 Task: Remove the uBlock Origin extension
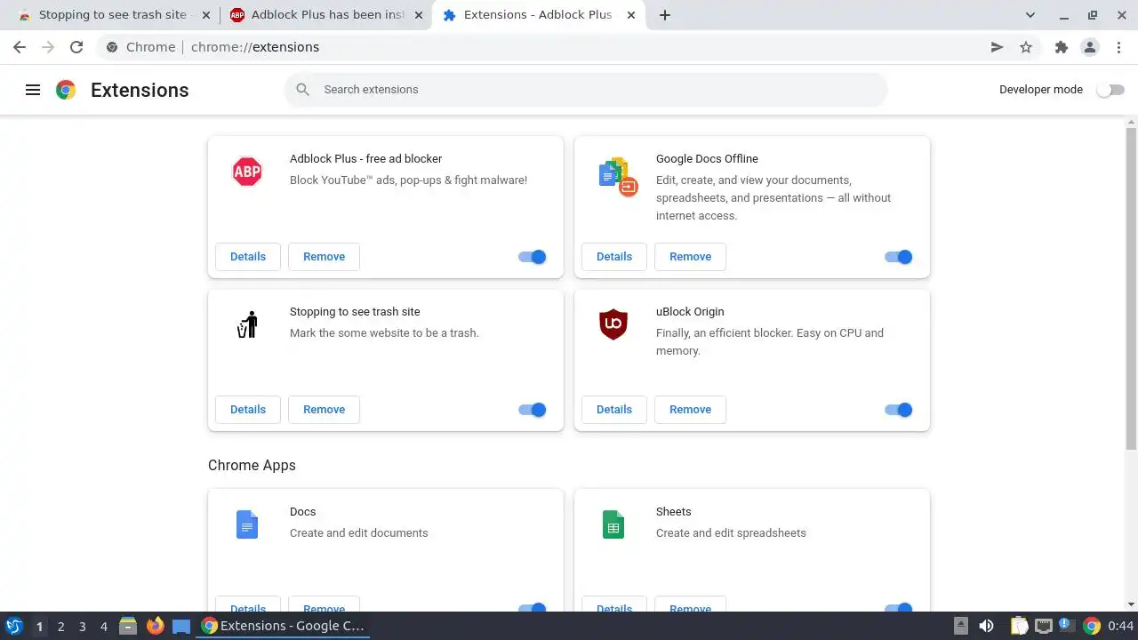[x=690, y=410]
